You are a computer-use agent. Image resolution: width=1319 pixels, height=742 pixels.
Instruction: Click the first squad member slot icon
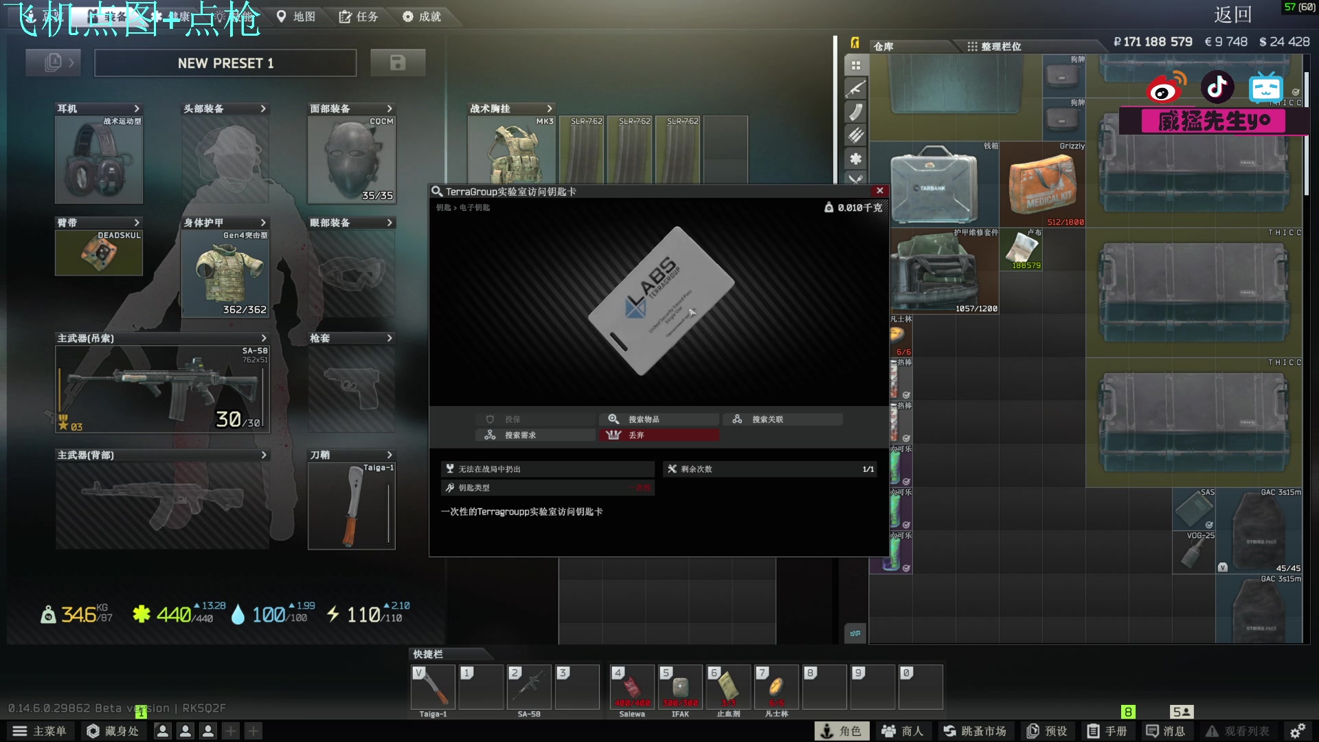pos(163,731)
